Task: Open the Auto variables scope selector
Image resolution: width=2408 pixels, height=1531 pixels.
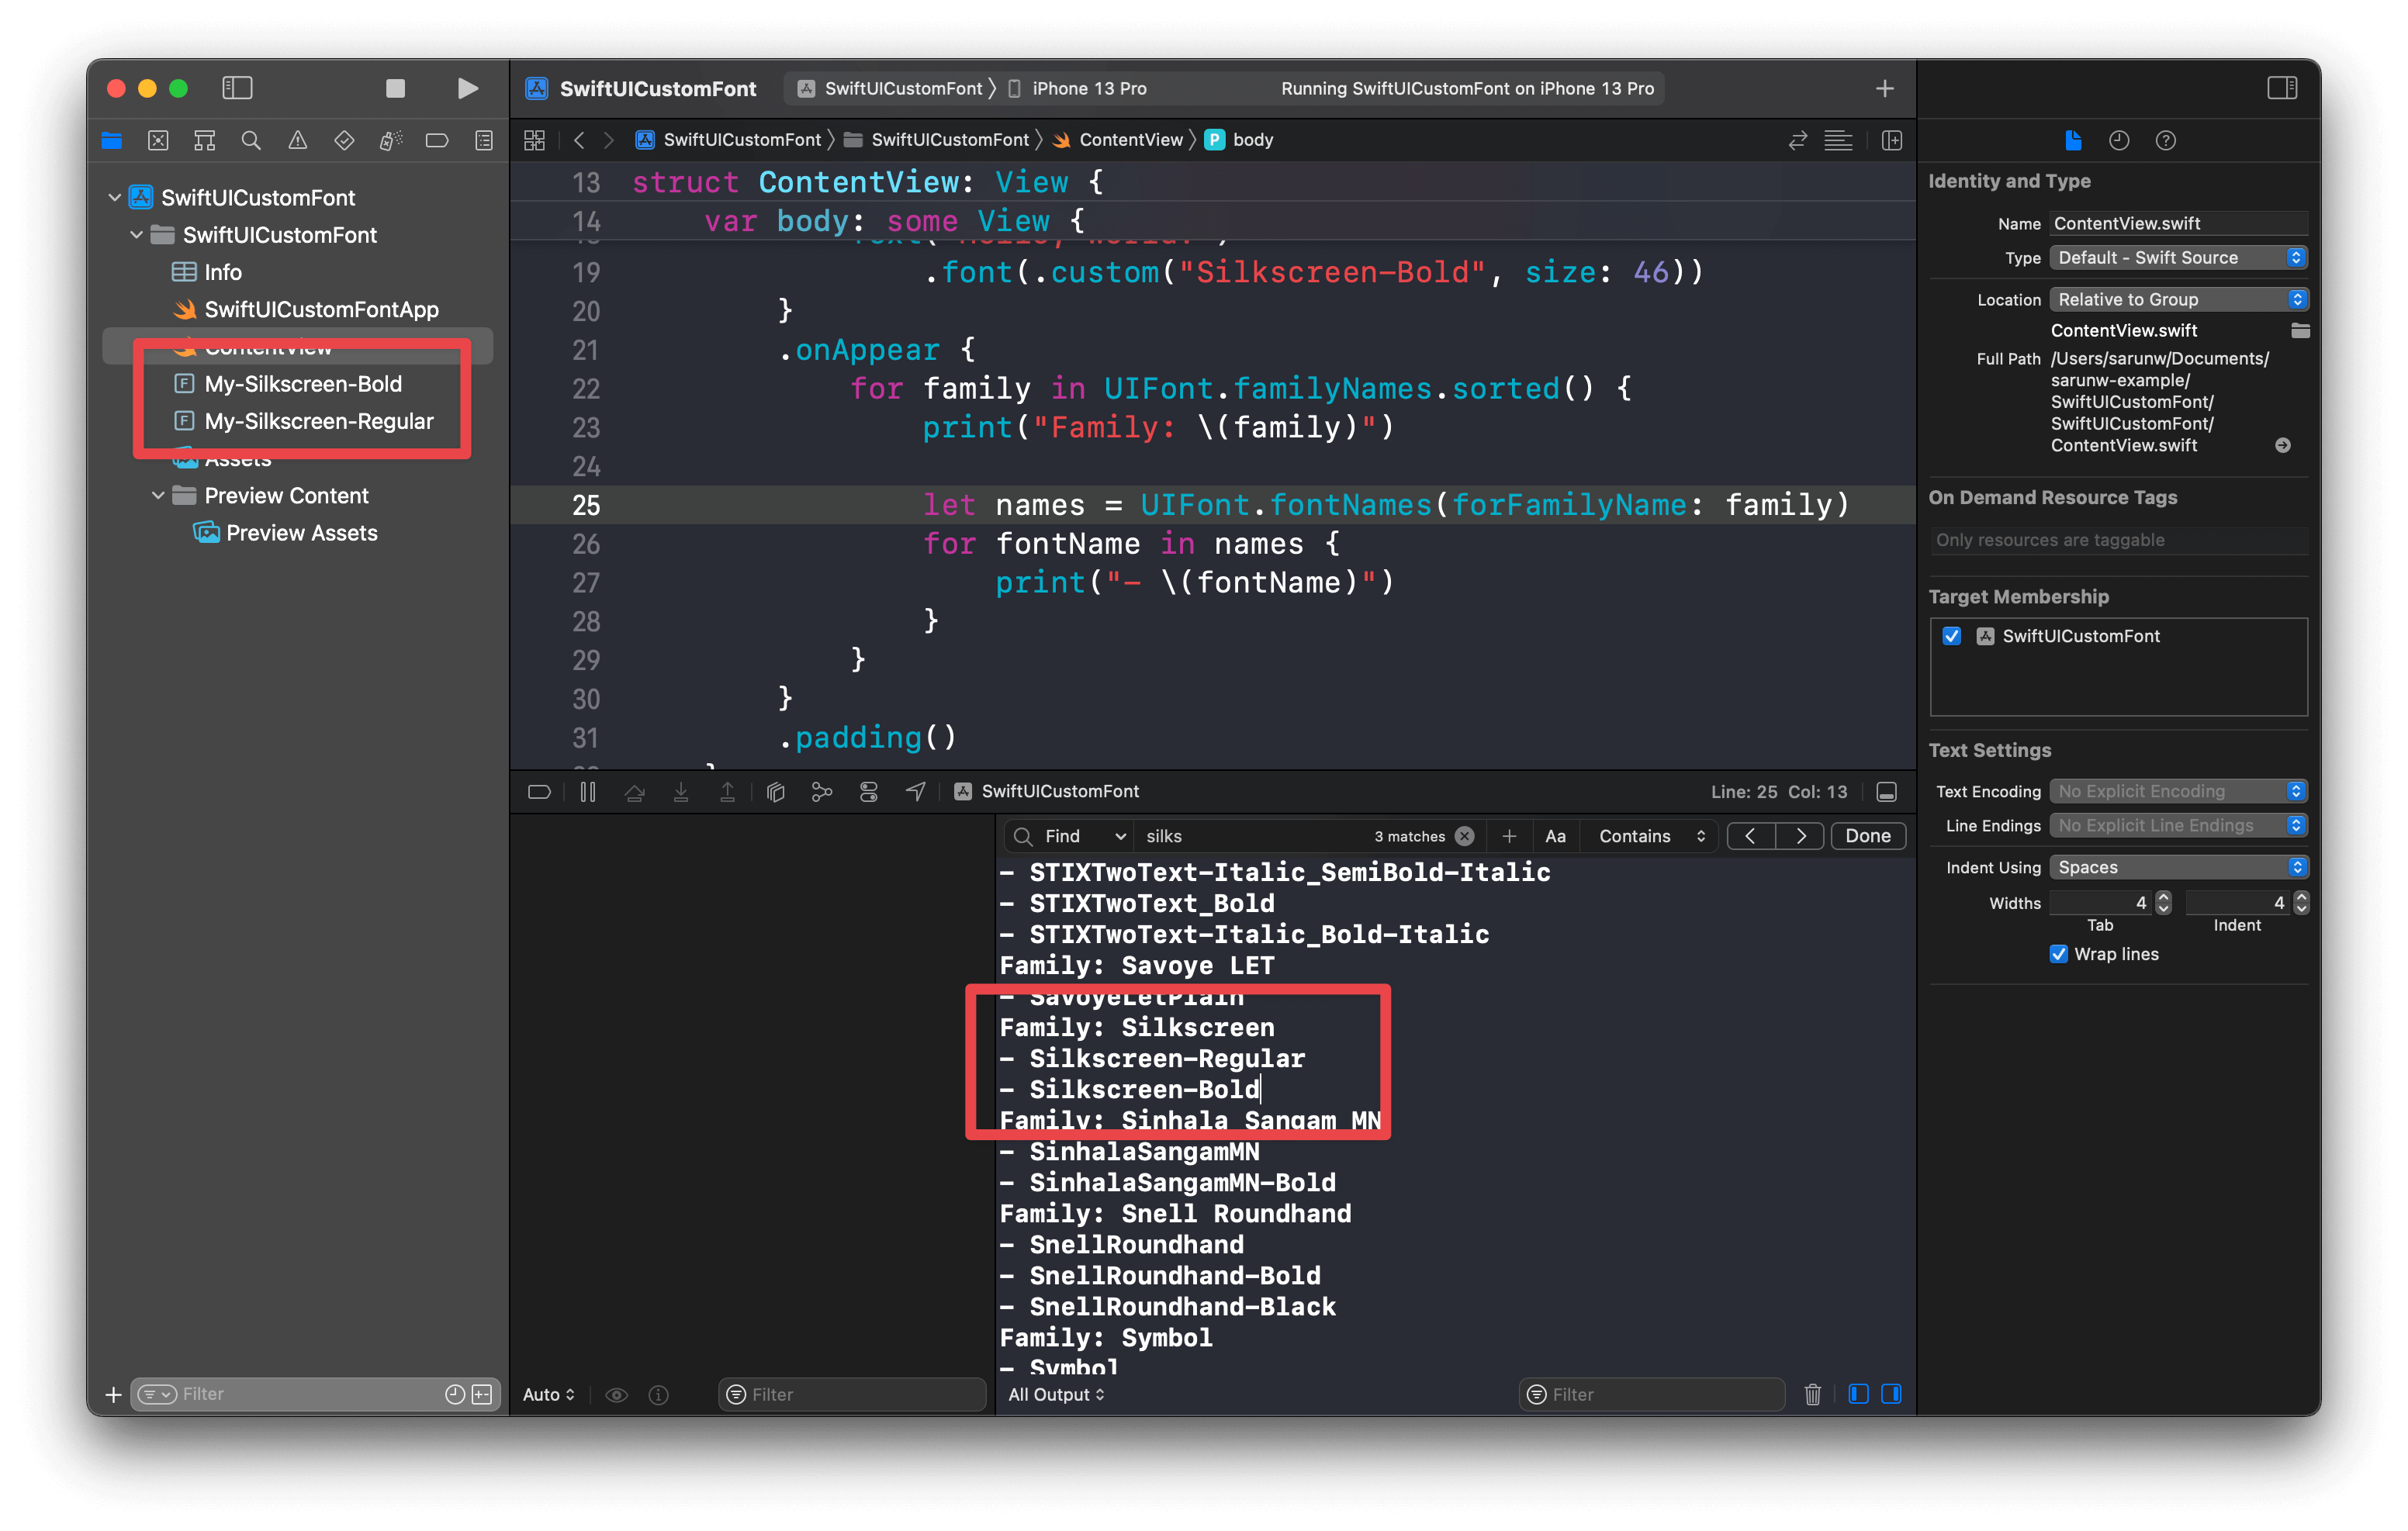Action: pyautogui.click(x=549, y=1394)
